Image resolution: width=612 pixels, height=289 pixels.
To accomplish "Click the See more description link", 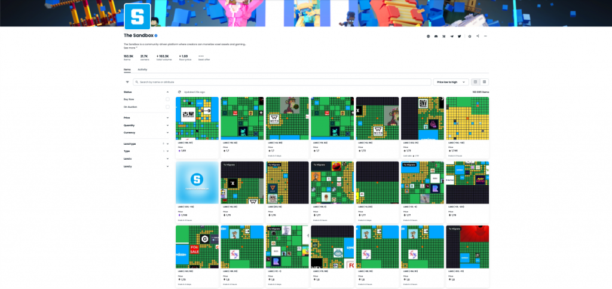I will [130, 48].
